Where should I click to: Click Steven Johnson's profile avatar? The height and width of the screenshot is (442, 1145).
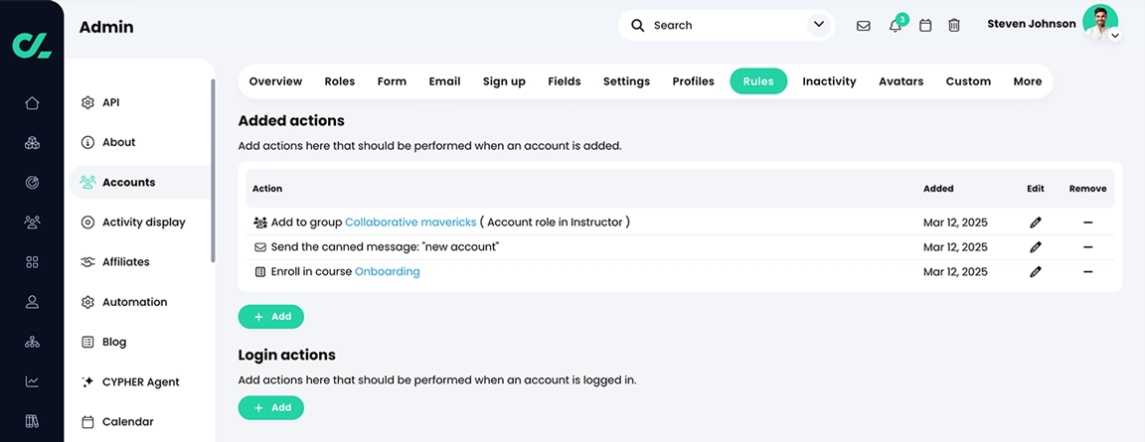(x=1099, y=23)
